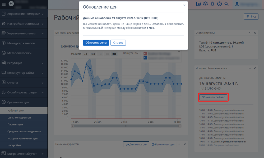
Task: Toggle the blue competitor checkbox in the legend
Action: coord(145,58)
